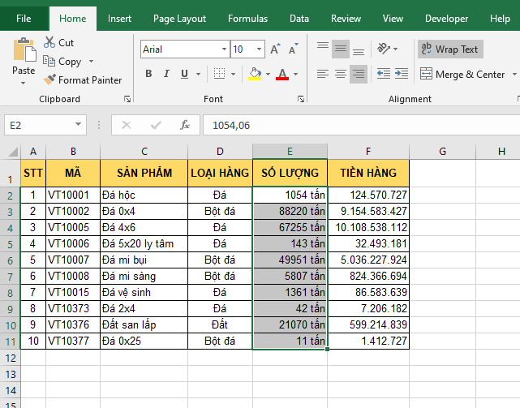The width and height of the screenshot is (520, 408).
Task: Click the Borders icon
Action: [x=220, y=74]
